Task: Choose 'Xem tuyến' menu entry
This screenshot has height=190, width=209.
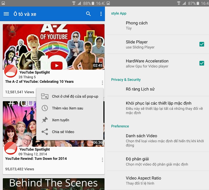Action: click(70, 120)
